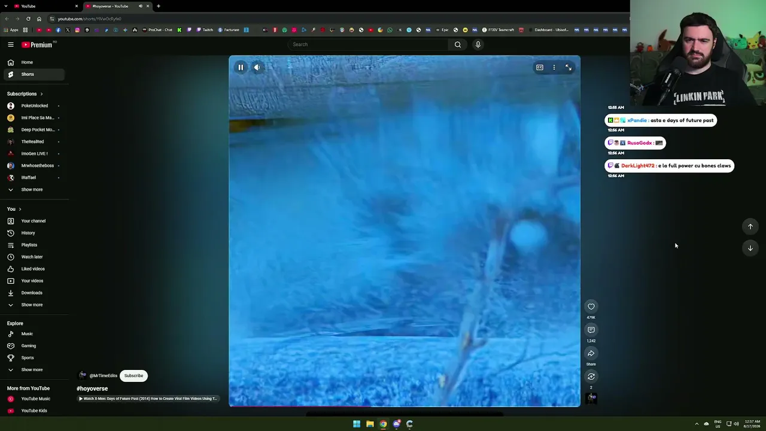Viewport: 766px width, 431px height.
Task: Reload the current page
Action: pos(28,19)
